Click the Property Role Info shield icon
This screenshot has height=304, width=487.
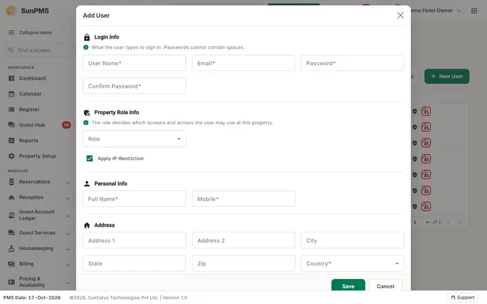(87, 113)
